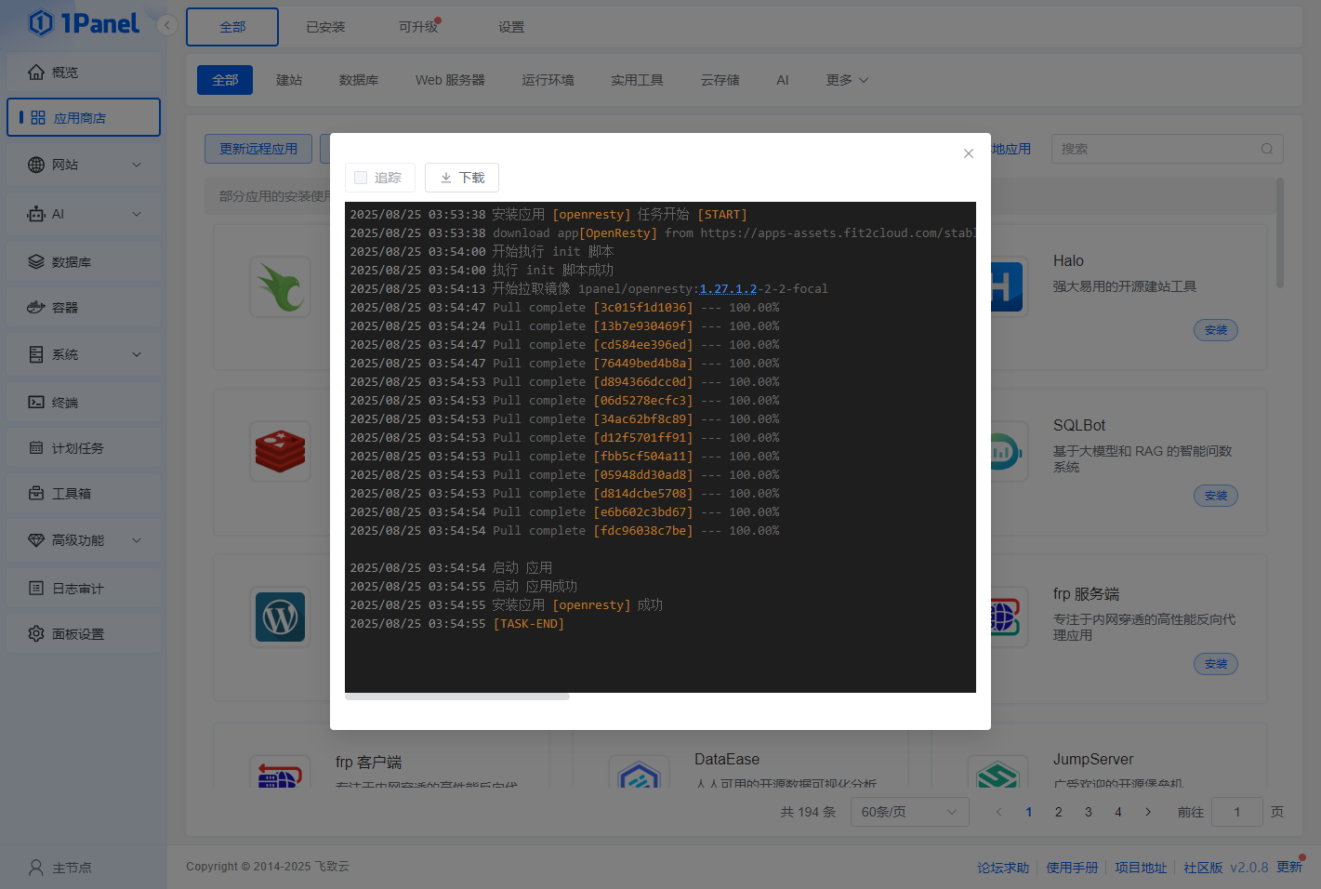Enable the 追踪 tracking checkbox
Screen dimensions: 1321x889
[x=361, y=178]
